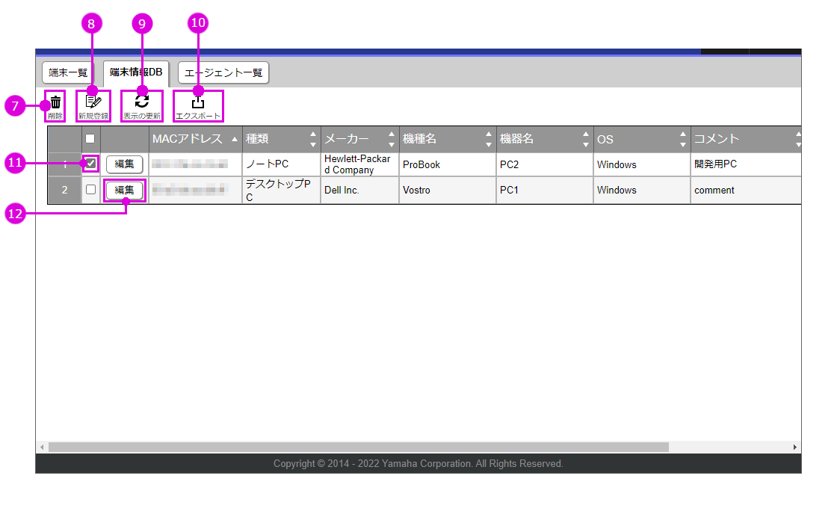Toggle the select-all checkbox in the header
The width and height of the screenshot is (837, 523).
(x=90, y=138)
